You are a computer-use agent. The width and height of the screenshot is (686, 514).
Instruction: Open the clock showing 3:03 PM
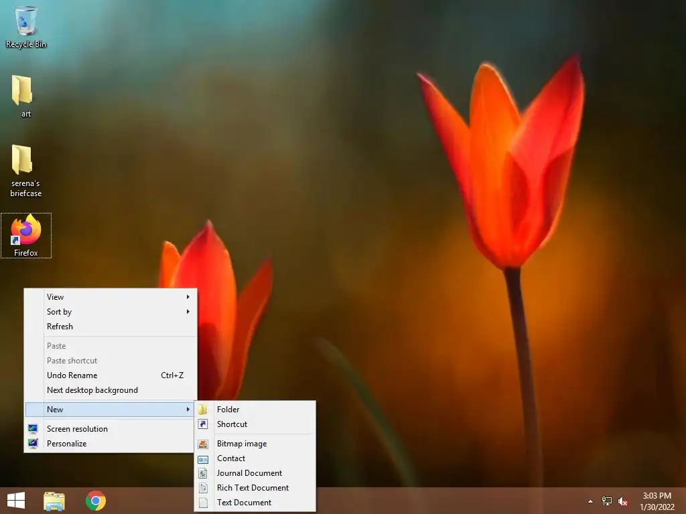click(x=657, y=501)
